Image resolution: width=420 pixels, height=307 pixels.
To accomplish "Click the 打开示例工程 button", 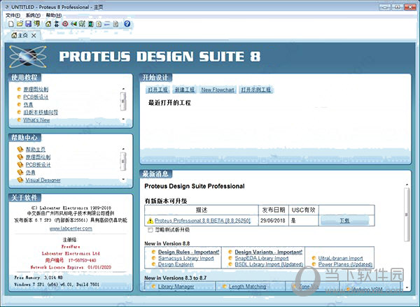I will coord(255,90).
